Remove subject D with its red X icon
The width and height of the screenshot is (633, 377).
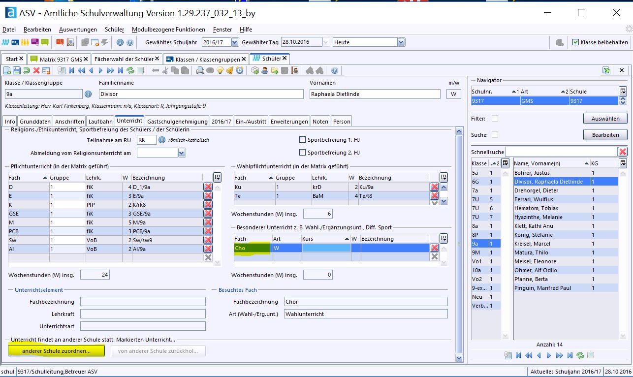pos(208,187)
